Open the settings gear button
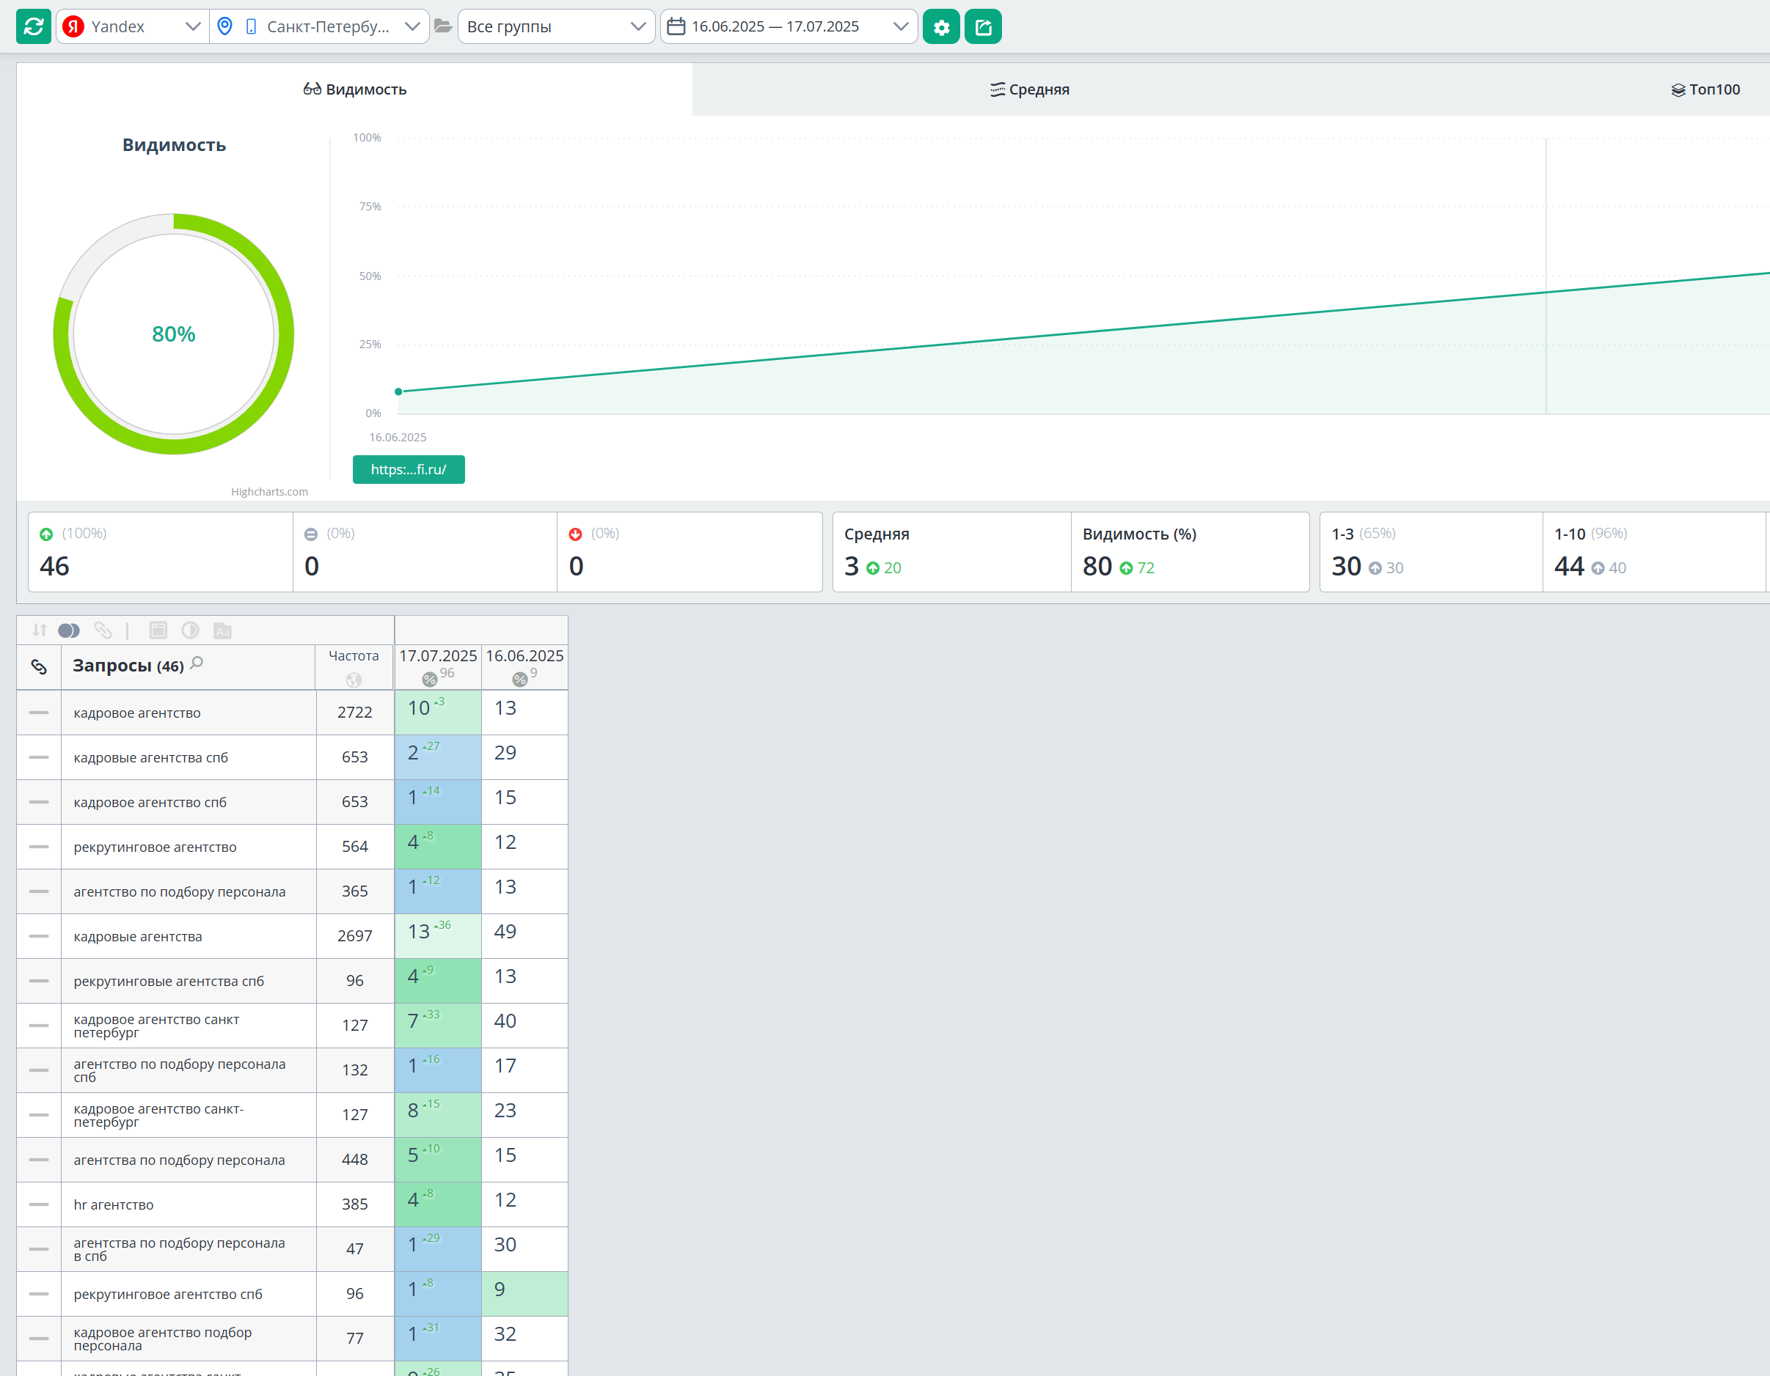1770x1376 pixels. coord(941,26)
